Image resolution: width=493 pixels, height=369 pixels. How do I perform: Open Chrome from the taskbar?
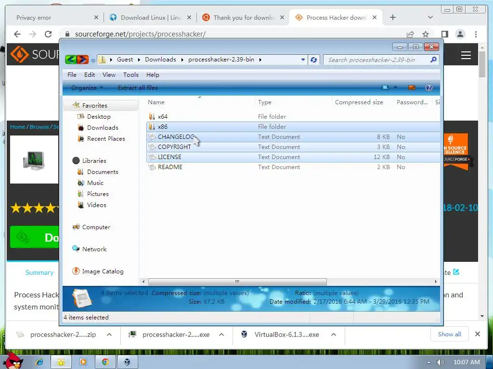click(x=105, y=362)
